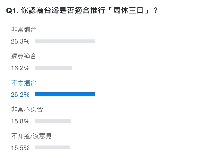Image resolution: width=201 pixels, height=158 pixels.
Task: Select the 還算適合 poll option
Action: (x=24, y=56)
